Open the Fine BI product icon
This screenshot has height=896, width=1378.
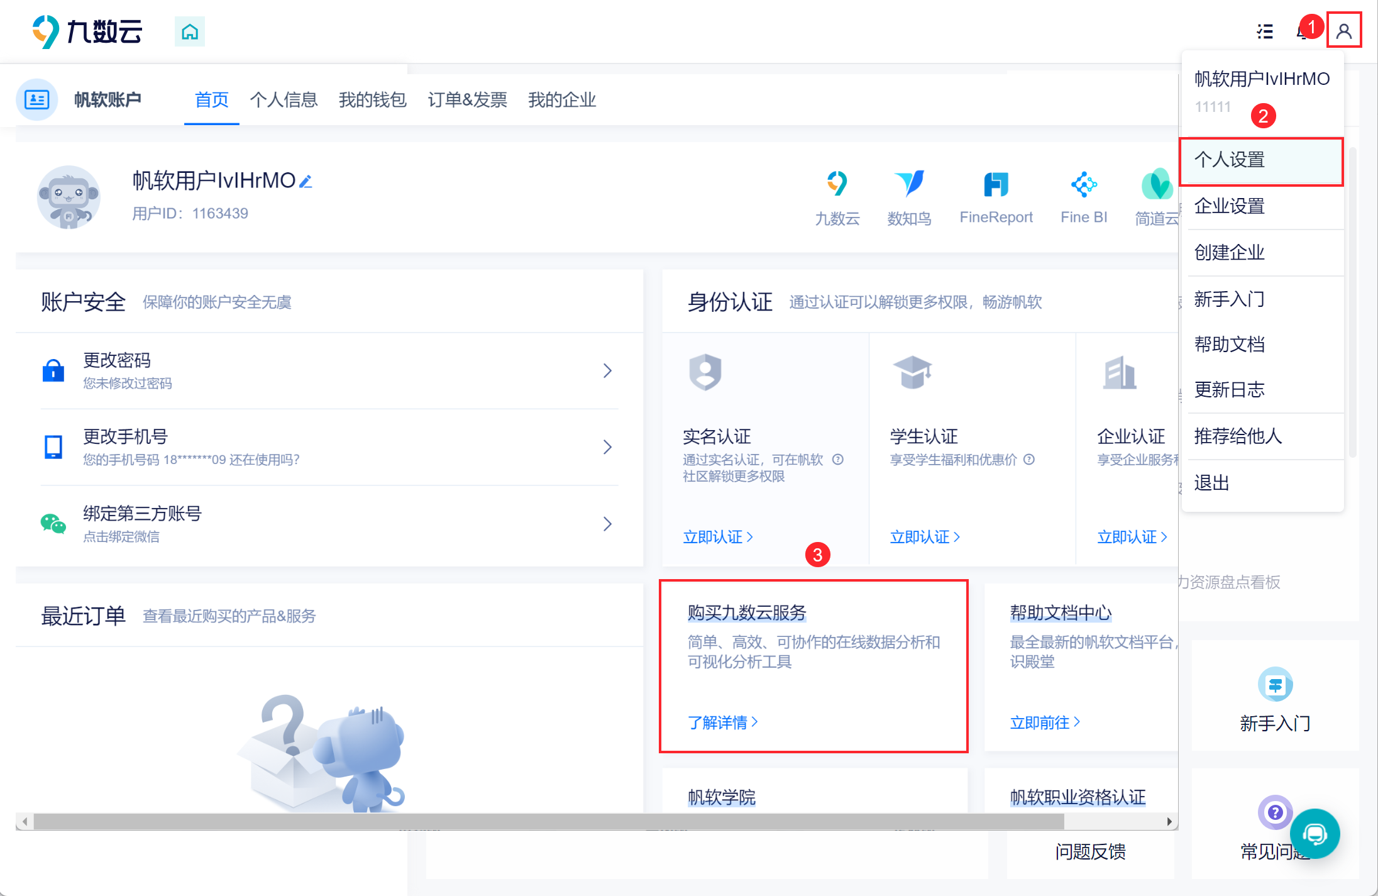1084,184
